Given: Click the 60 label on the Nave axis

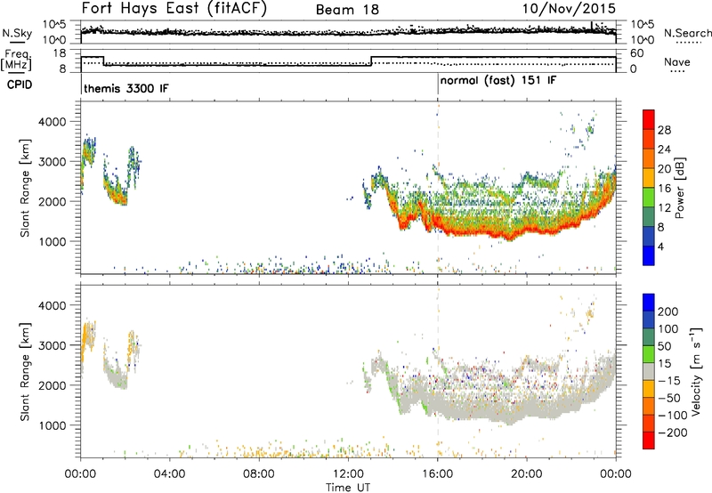Looking at the screenshot, I should click(x=637, y=53).
